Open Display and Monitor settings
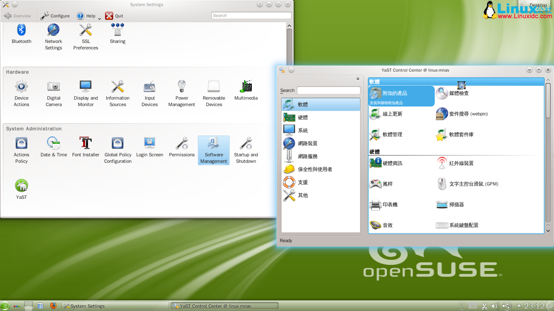 click(x=86, y=94)
